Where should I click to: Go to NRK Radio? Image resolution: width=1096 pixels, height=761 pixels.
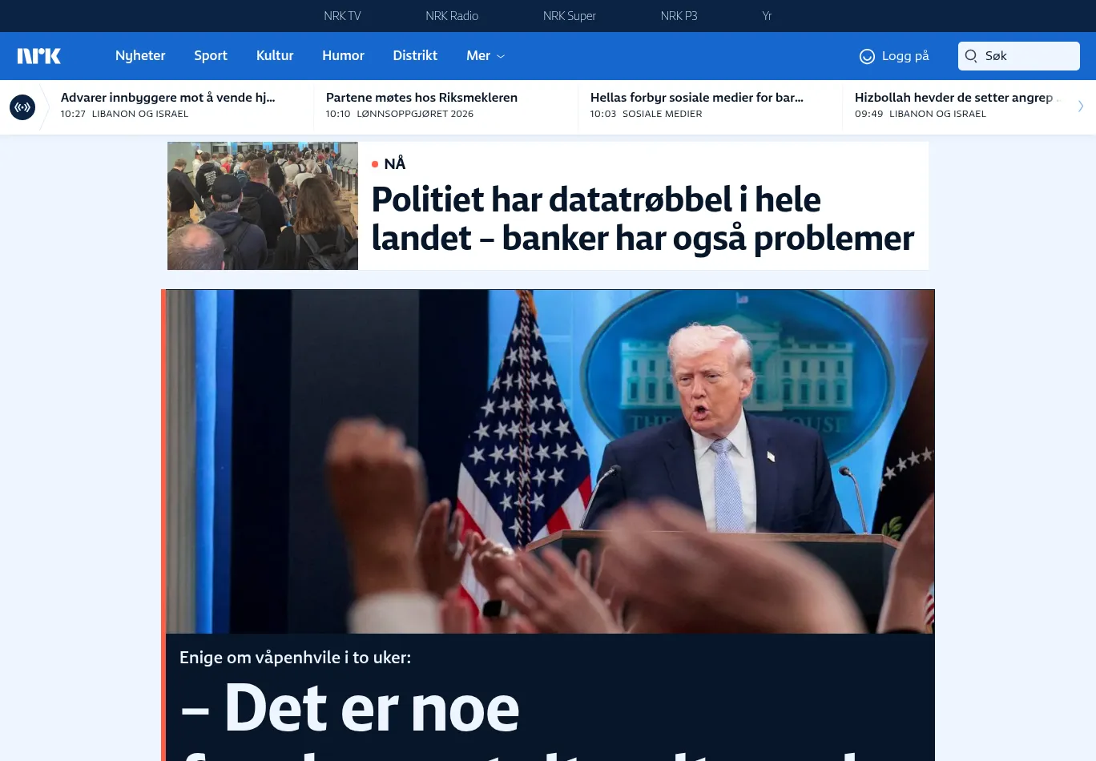click(x=452, y=16)
